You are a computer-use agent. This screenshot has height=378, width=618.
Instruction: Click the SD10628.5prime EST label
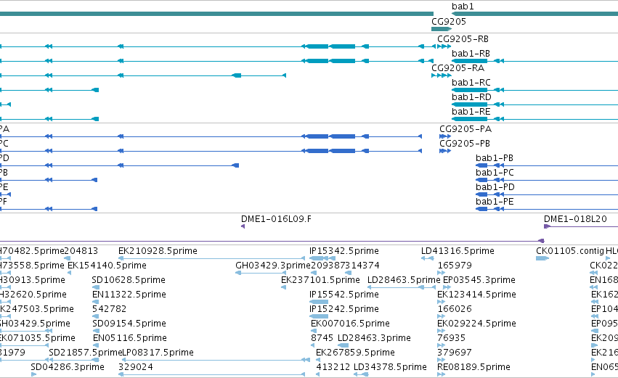[x=129, y=280]
